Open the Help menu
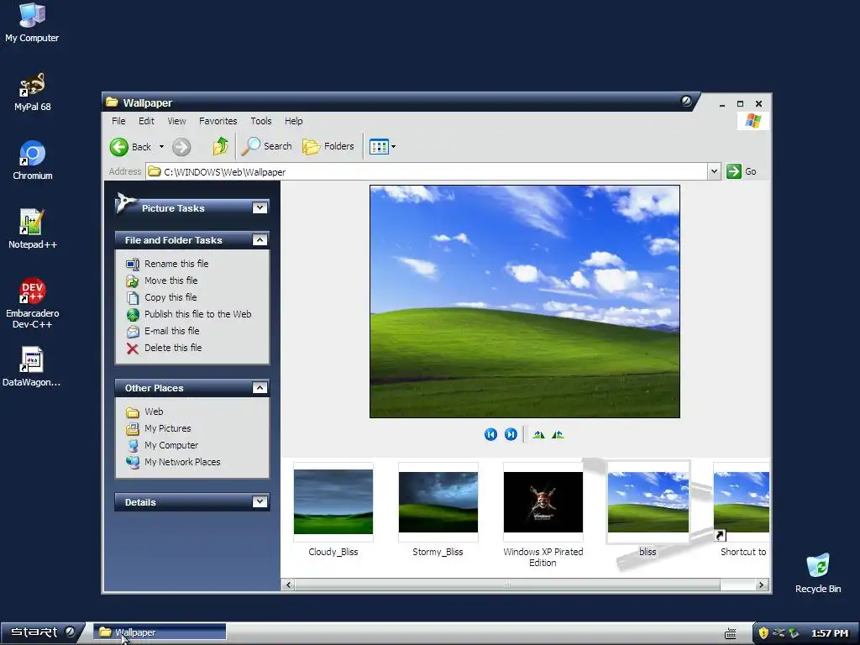860x645 pixels. click(293, 121)
